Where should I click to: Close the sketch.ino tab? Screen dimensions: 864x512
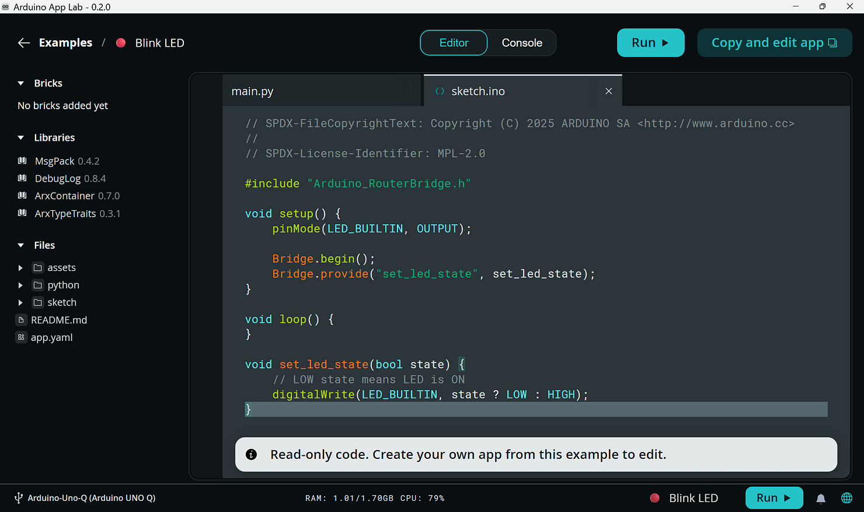(x=608, y=91)
